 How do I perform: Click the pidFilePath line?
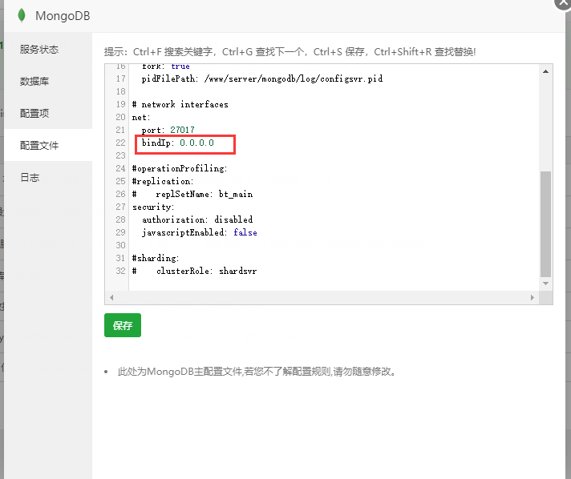pos(261,78)
